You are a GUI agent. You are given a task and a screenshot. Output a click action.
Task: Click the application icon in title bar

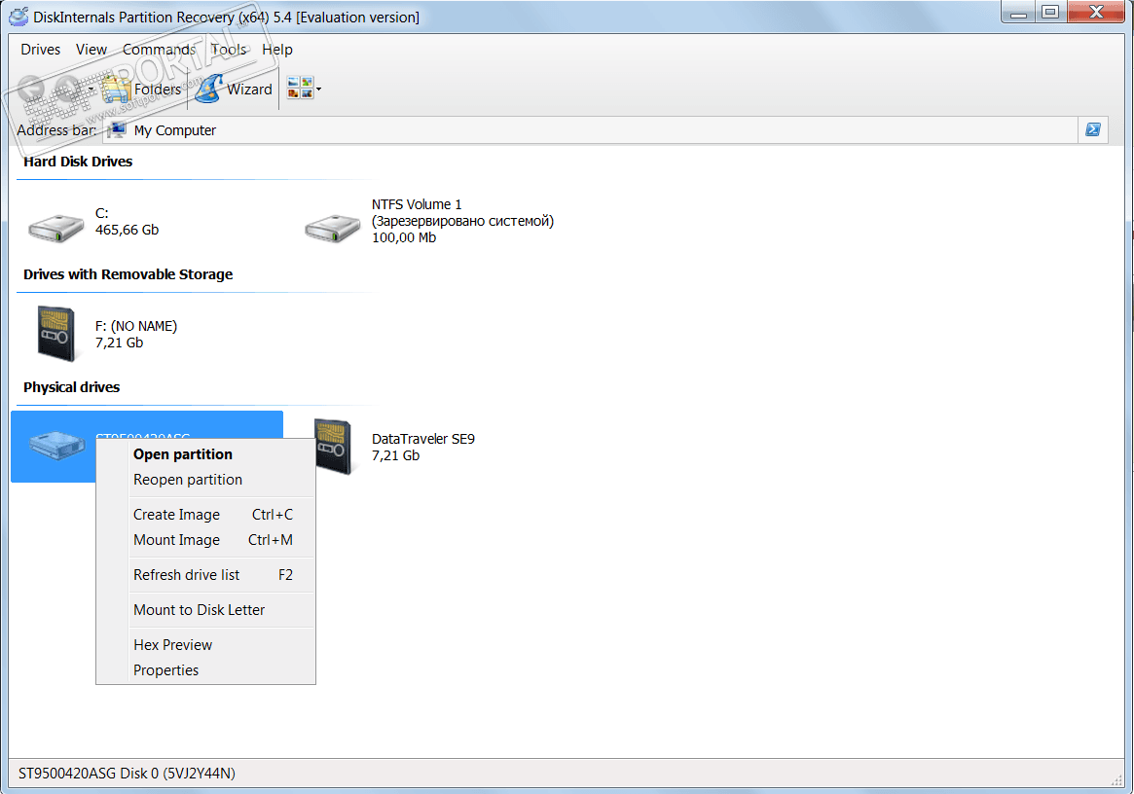18,16
